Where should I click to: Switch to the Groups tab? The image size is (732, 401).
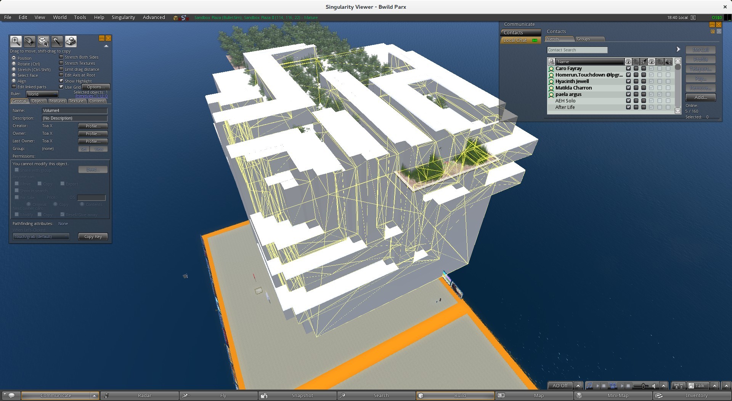pos(590,39)
